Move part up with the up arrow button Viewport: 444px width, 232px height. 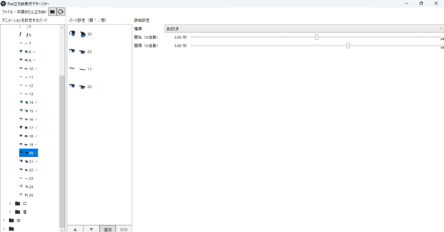pyautogui.click(x=75, y=229)
